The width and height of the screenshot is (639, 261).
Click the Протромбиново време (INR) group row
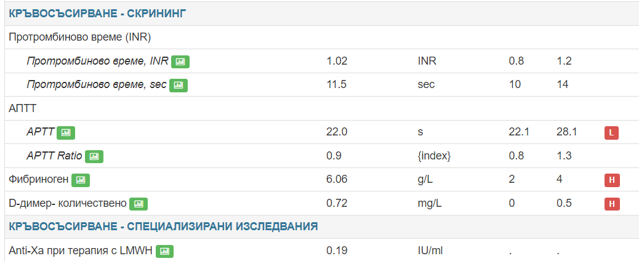coord(80,37)
